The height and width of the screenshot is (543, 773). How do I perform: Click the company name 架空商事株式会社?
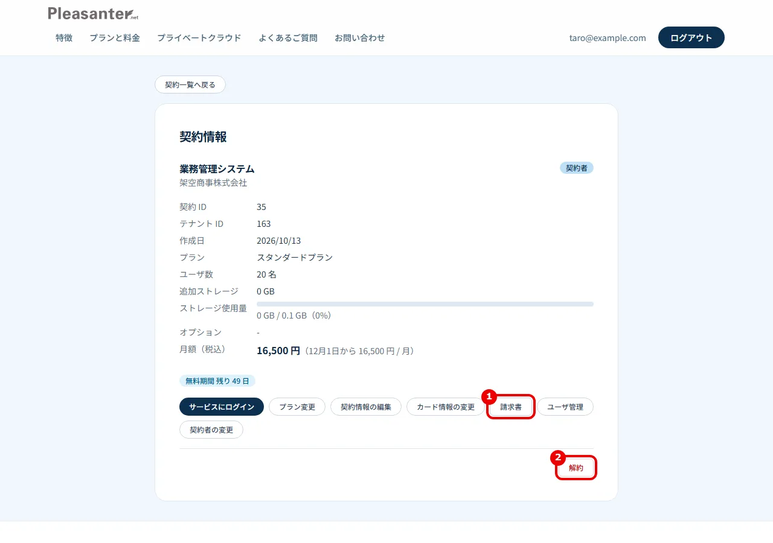(x=213, y=182)
